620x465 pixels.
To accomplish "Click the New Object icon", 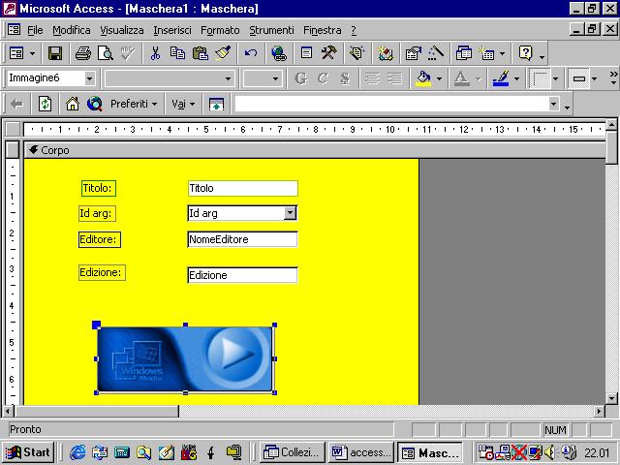I will [486, 53].
